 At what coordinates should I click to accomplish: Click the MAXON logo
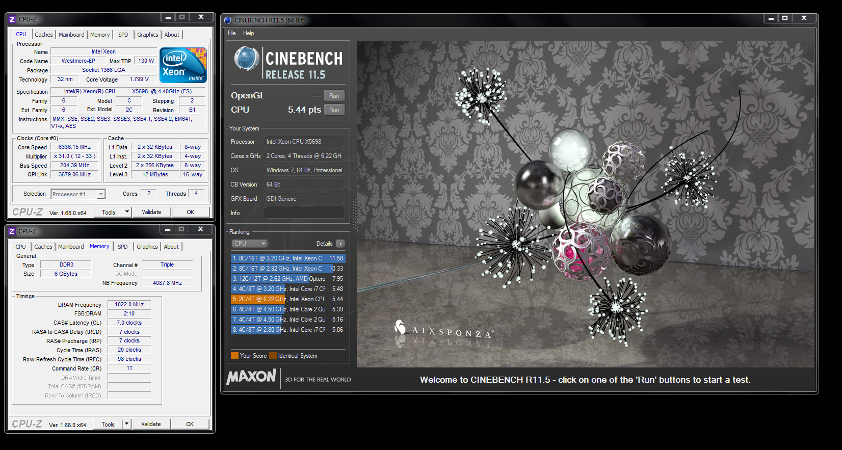tap(251, 377)
